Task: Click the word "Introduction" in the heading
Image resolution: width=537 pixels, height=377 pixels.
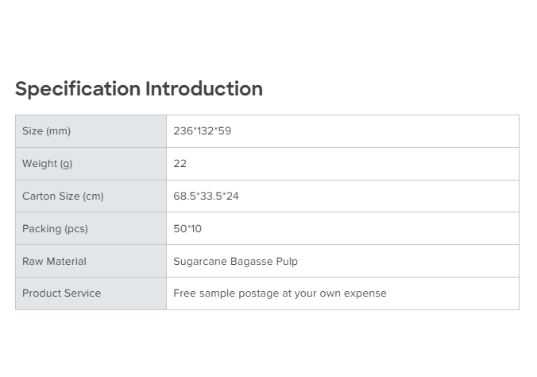Action: pyautogui.click(x=203, y=89)
